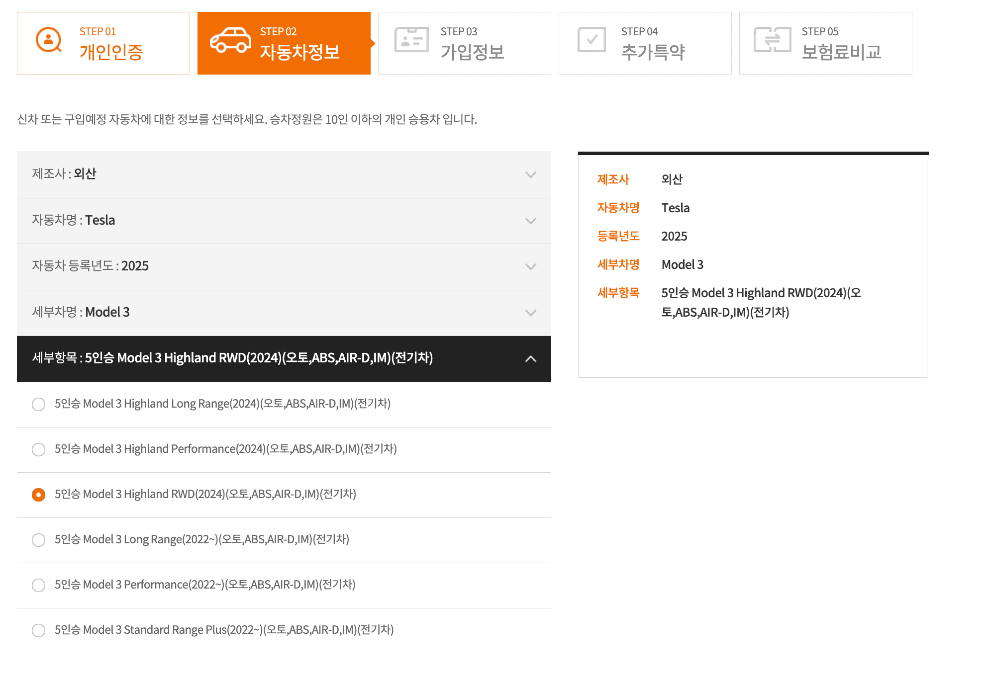Click the checkmark icon in STEP 04
Viewport: 986px width, 681px height.
pos(592,40)
